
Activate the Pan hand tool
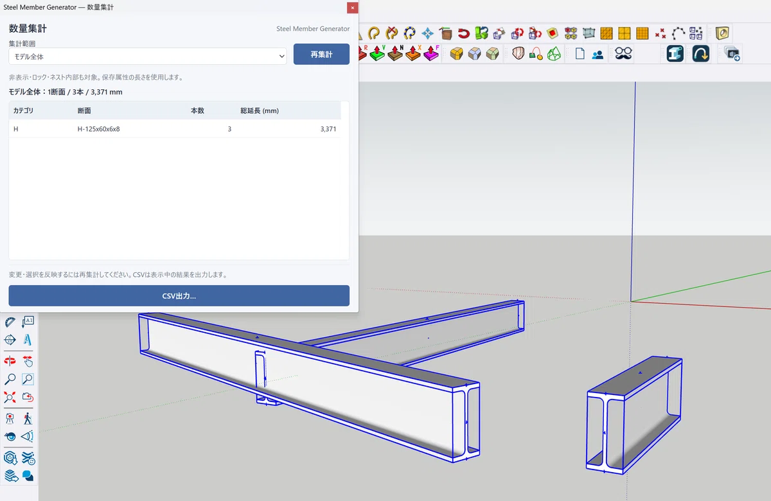tap(28, 360)
